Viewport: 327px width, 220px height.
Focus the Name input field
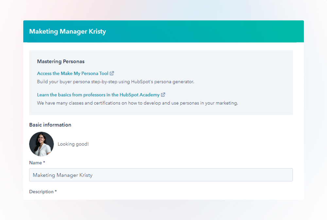pos(161,175)
